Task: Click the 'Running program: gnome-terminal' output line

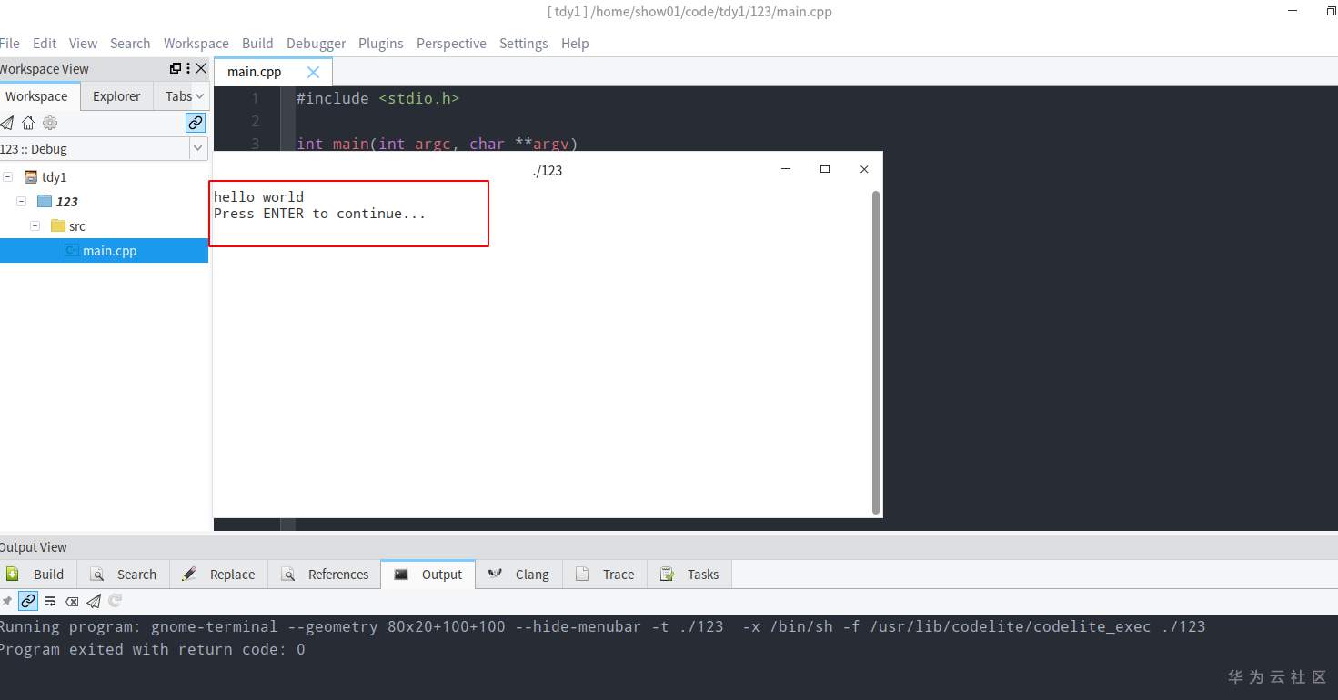Action: (601, 626)
